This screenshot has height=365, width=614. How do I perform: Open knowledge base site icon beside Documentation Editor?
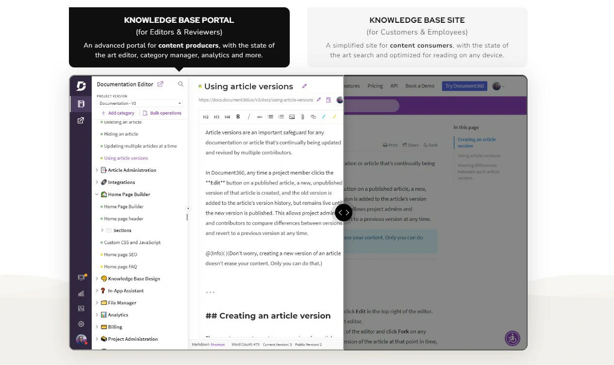pyautogui.click(x=160, y=84)
